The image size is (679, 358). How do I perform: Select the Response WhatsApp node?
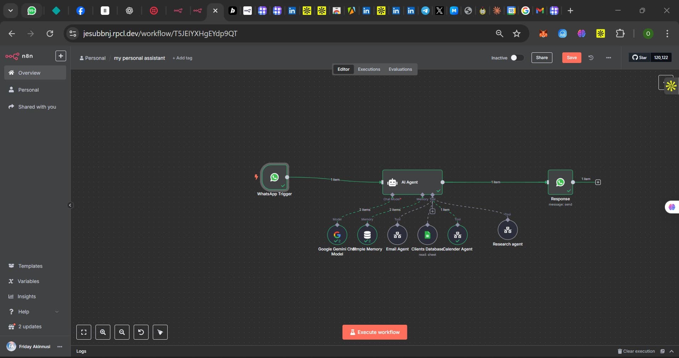point(560,182)
